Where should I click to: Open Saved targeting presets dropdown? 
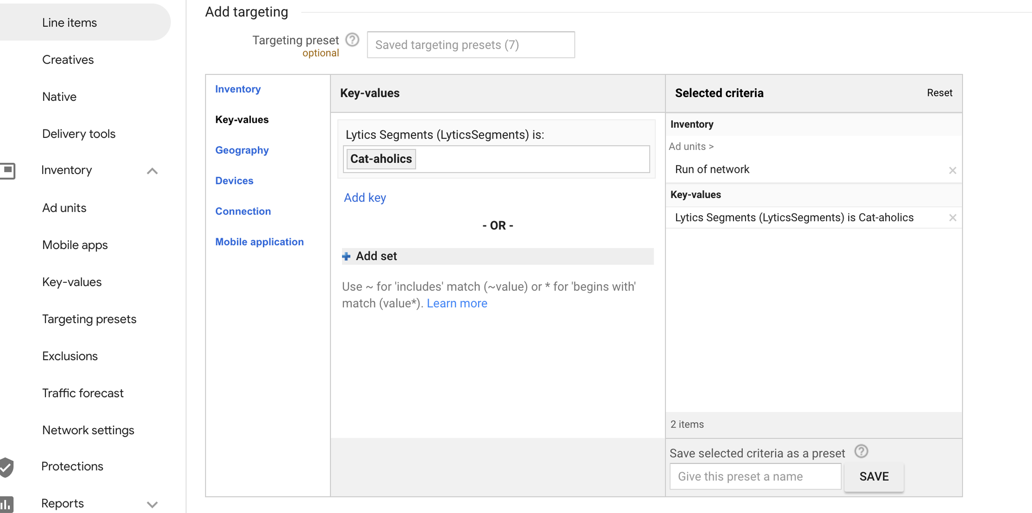471,45
